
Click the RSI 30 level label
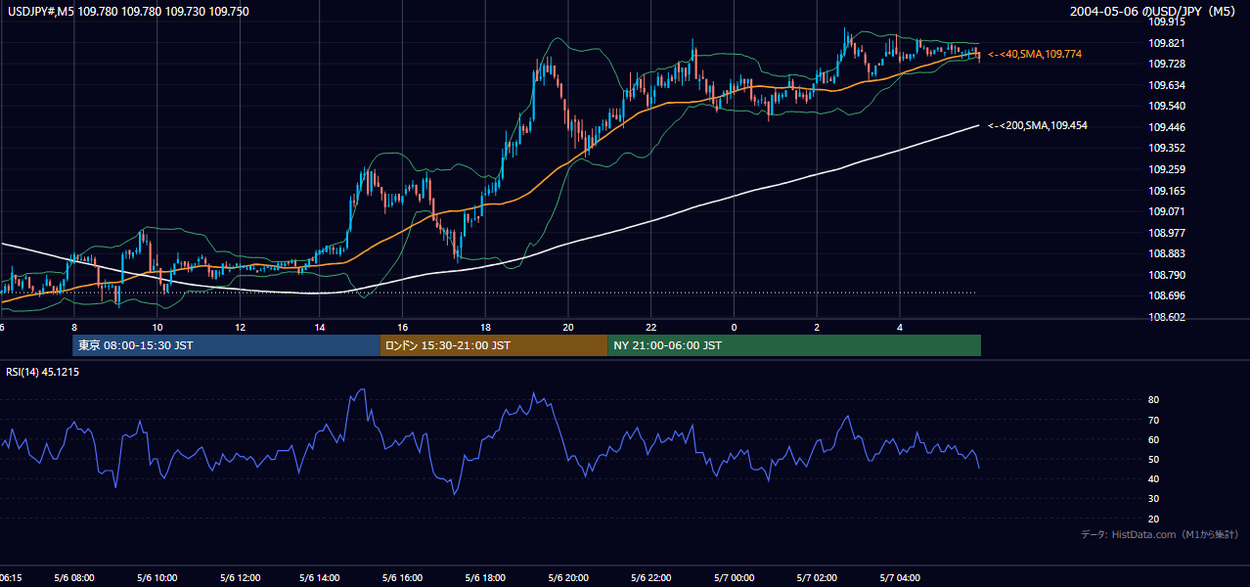tap(1154, 499)
